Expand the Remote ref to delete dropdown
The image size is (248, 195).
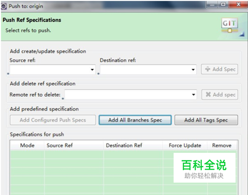[193, 95]
